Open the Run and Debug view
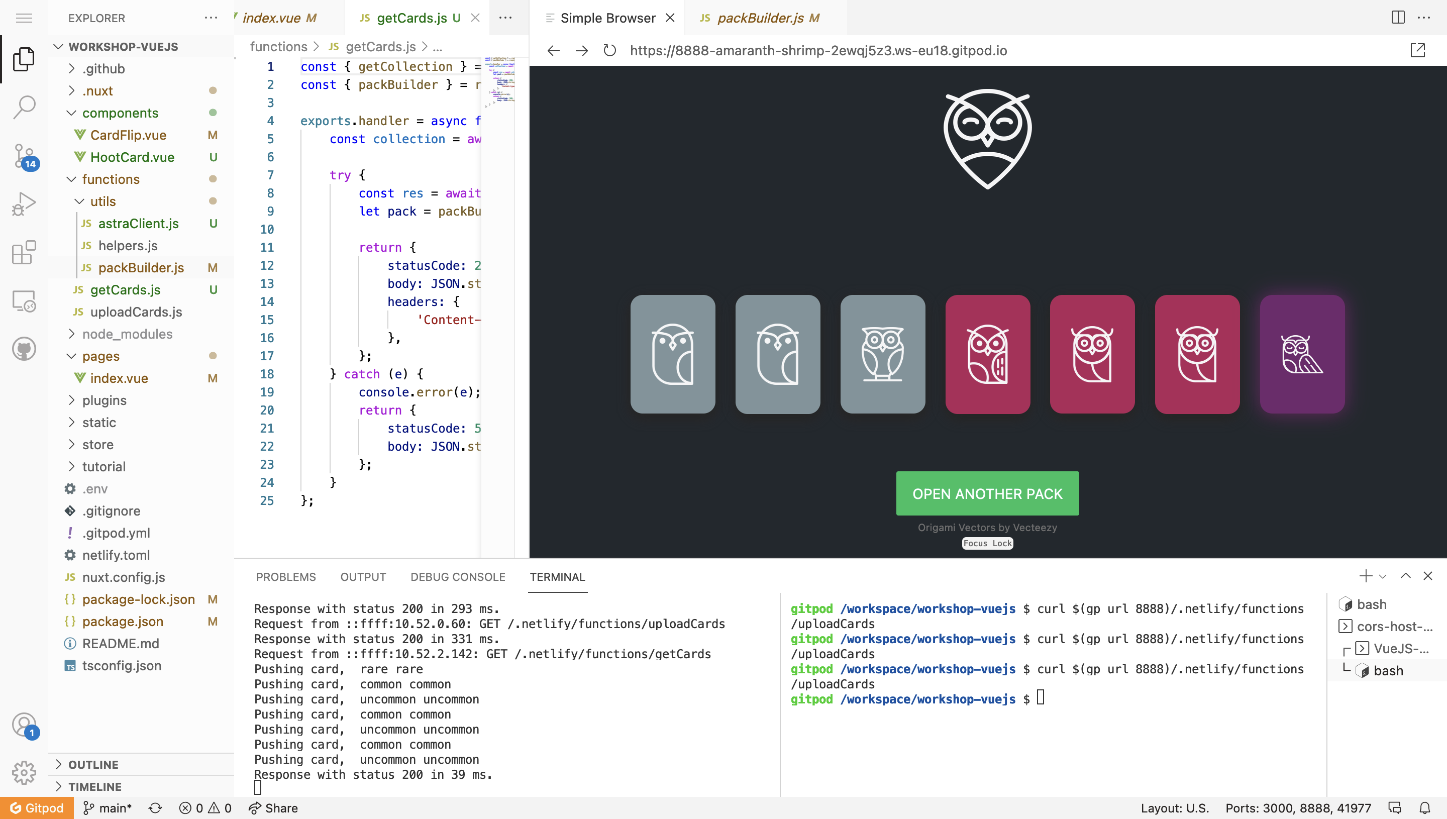This screenshot has height=819, width=1447. [24, 202]
